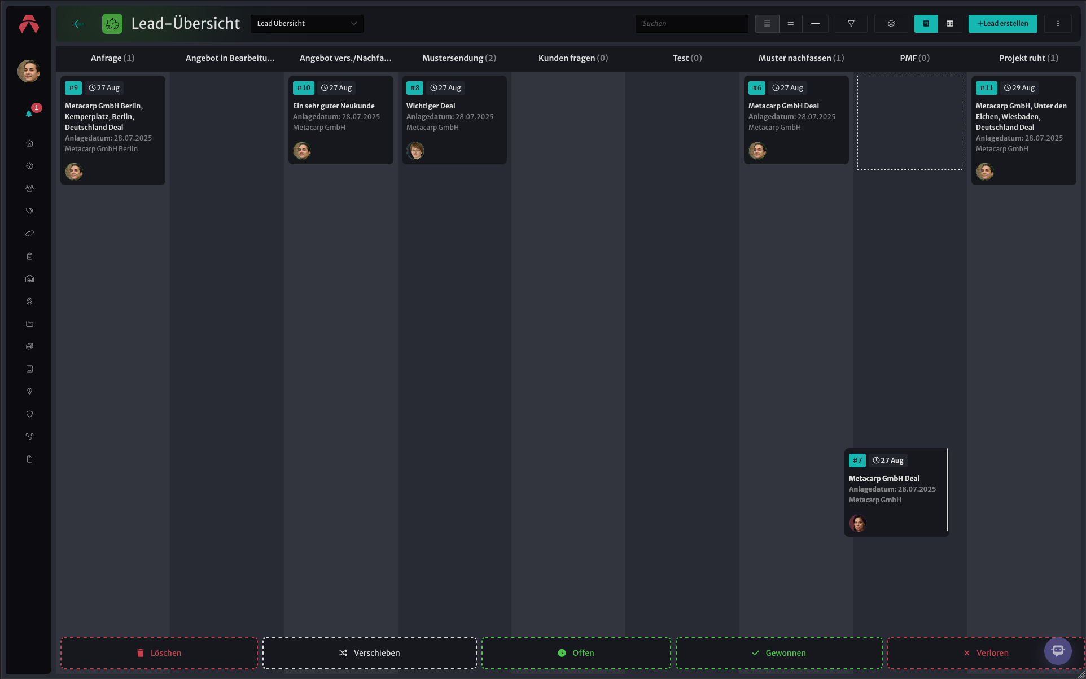Click the Verloren status zone
This screenshot has height=679, width=1086.
(x=986, y=653)
